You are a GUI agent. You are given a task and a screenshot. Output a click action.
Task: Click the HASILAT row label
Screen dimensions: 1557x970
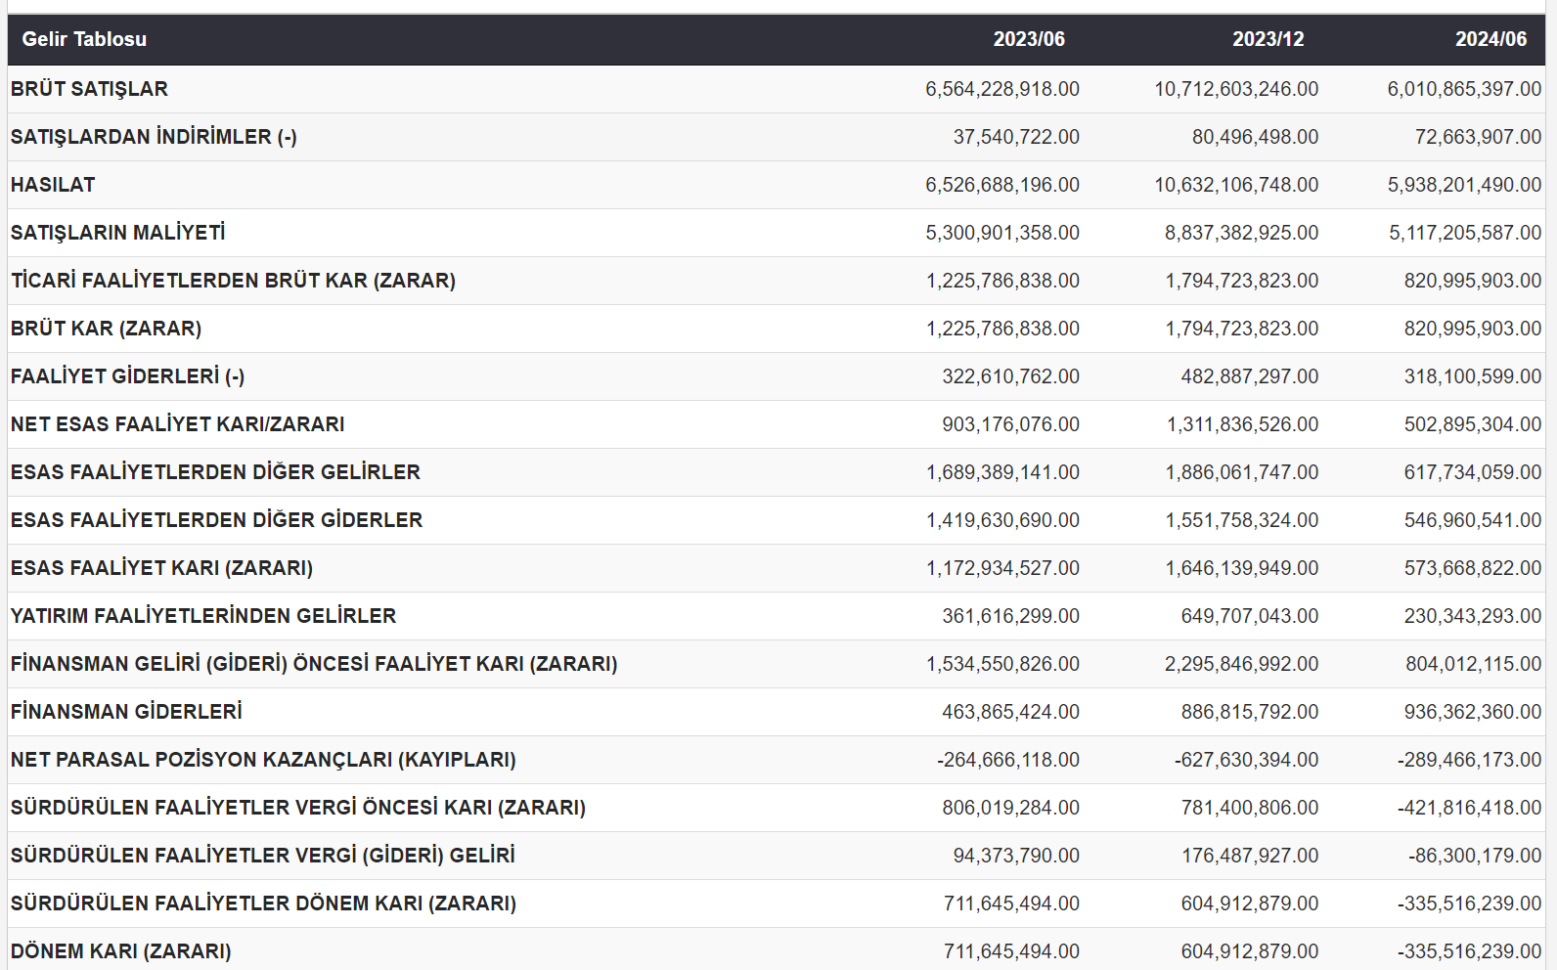click(53, 185)
